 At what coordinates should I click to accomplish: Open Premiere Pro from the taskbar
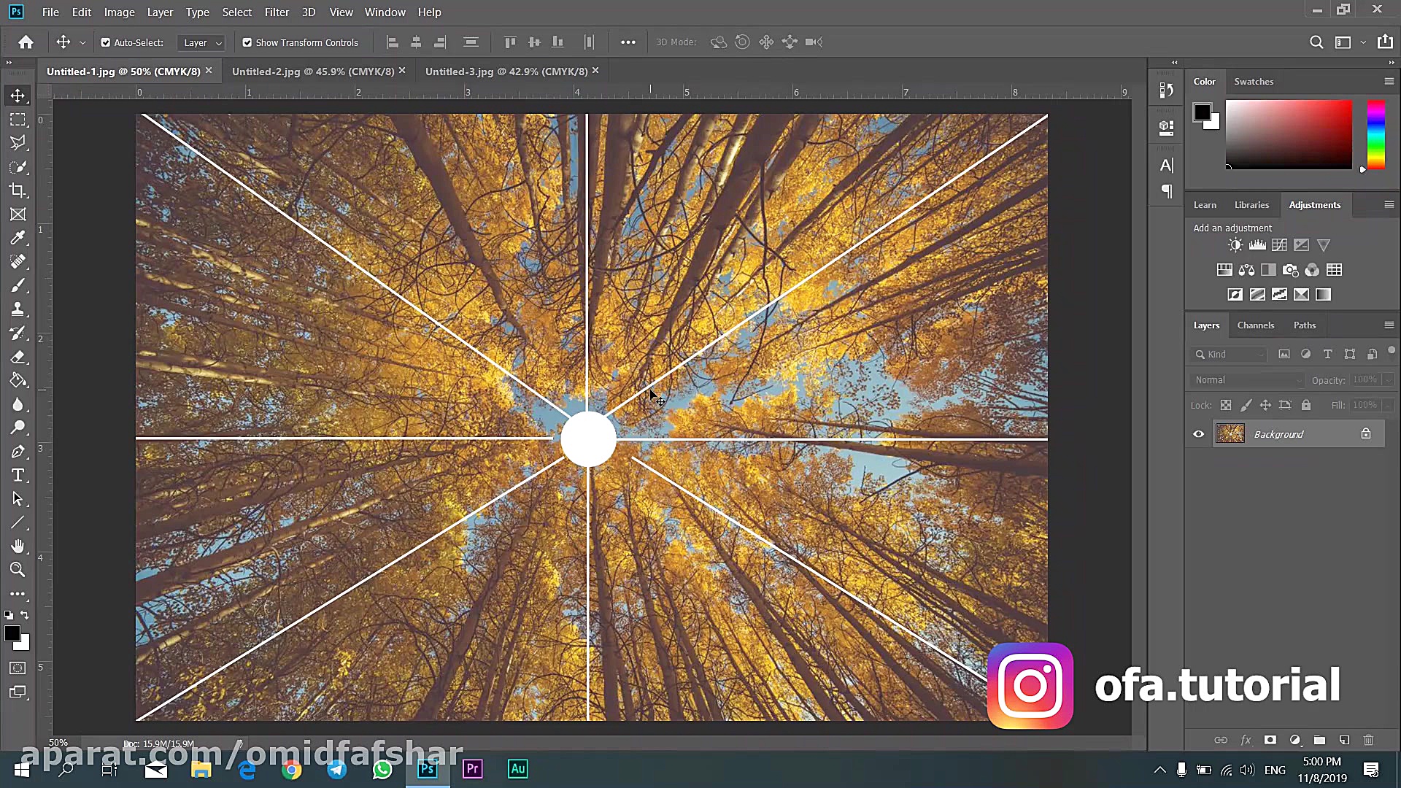coord(472,769)
